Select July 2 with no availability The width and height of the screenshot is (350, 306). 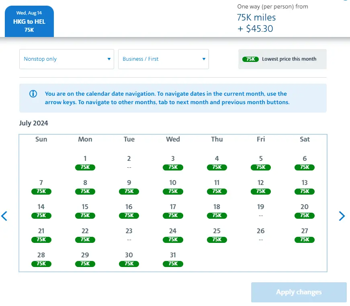(129, 162)
